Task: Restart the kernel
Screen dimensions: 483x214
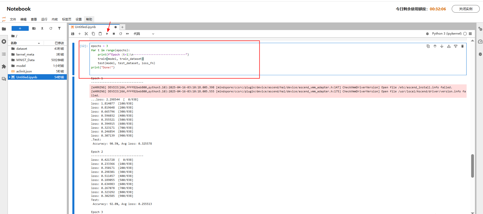Action: (120, 34)
